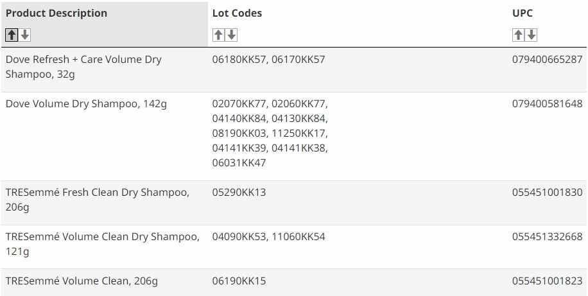588x296 pixels.
Task: Click the UPC column header text
Action: click(x=522, y=13)
